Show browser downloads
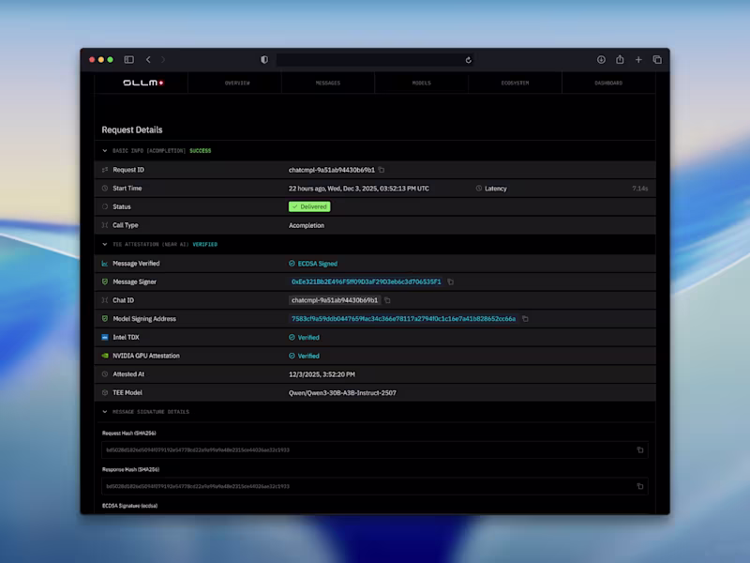 (x=601, y=59)
